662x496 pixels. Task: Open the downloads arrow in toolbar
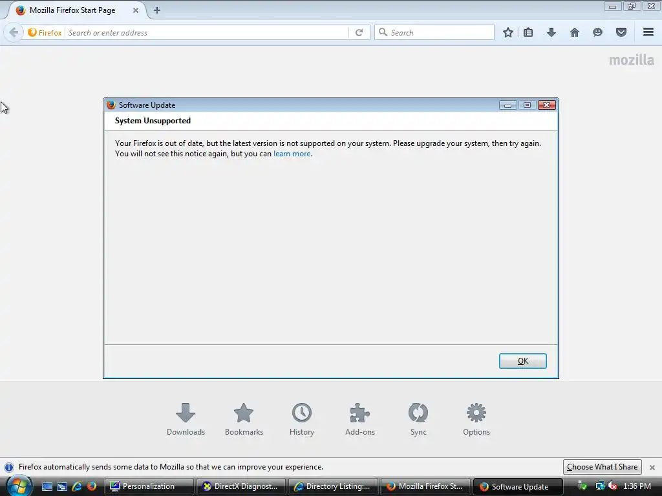point(551,32)
